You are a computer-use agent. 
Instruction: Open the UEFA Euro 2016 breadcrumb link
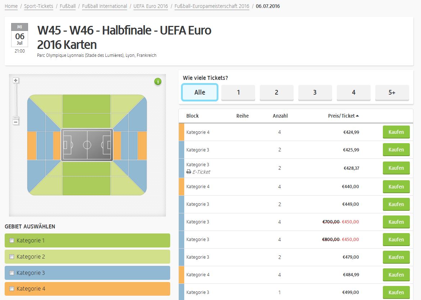(150, 6)
